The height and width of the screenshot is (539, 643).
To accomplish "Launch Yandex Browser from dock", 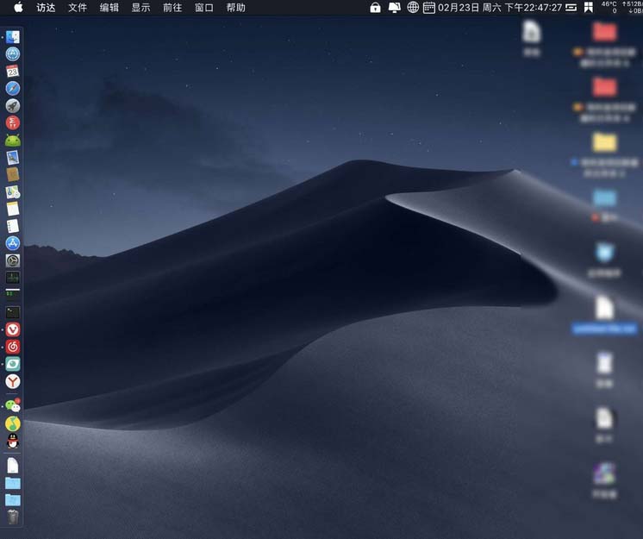I will click(13, 381).
